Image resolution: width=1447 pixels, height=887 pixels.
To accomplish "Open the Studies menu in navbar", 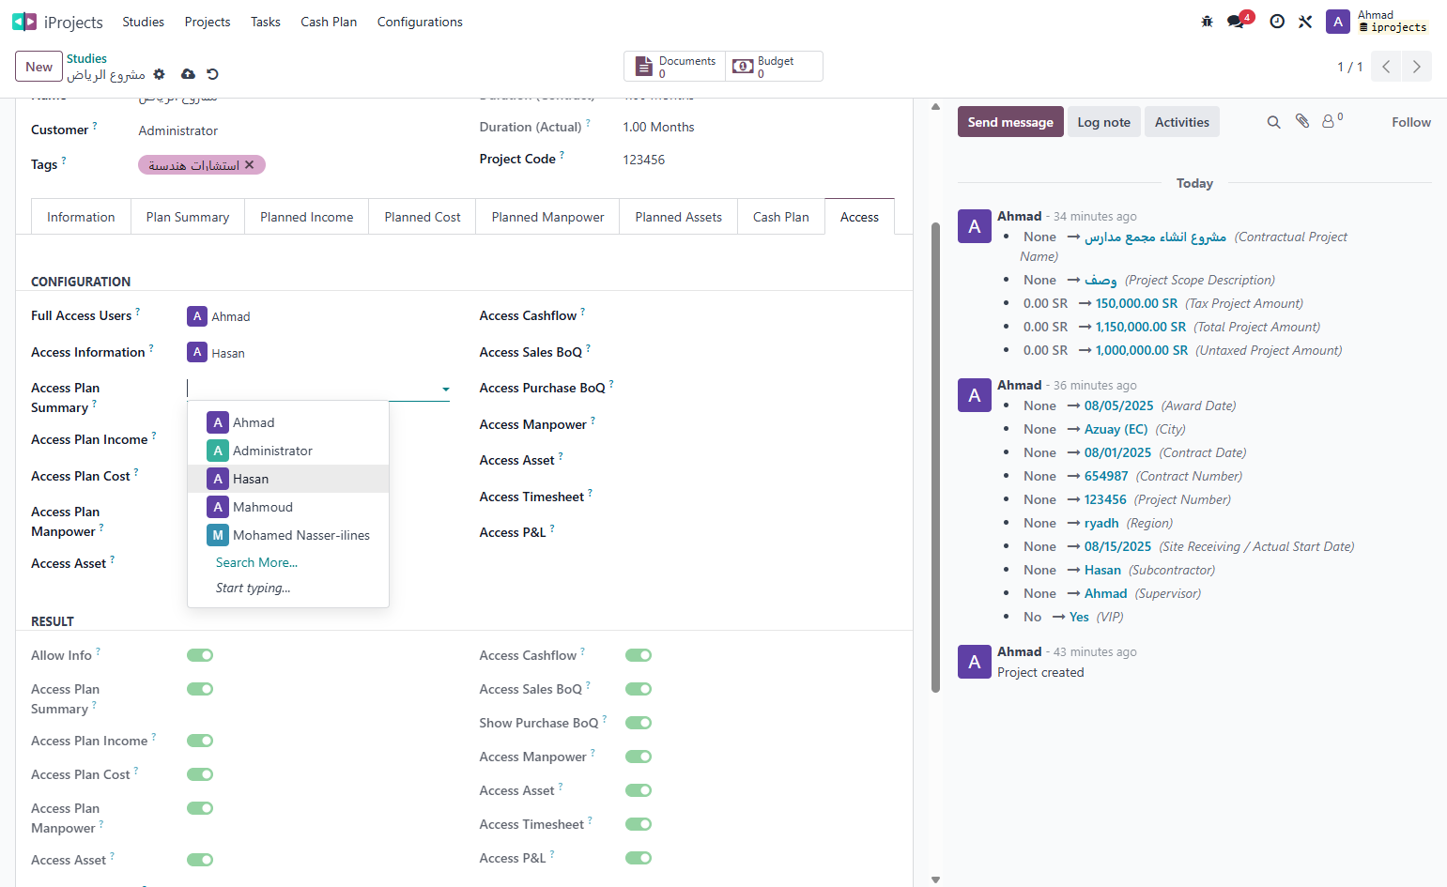I will [x=144, y=22].
